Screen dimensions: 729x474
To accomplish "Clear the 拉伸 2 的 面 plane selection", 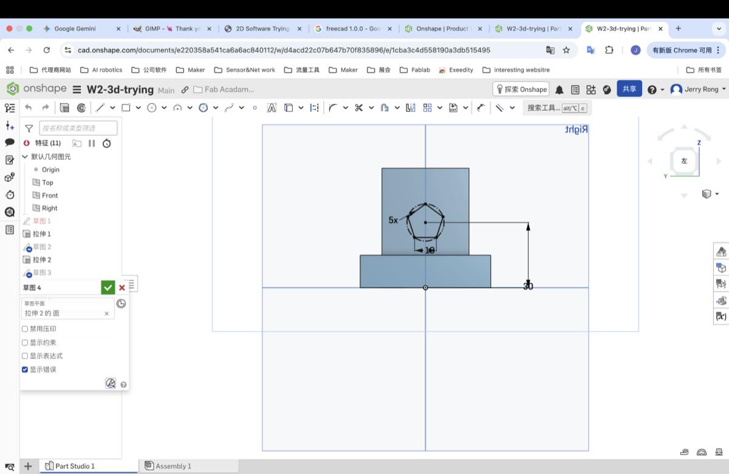I will [x=106, y=314].
